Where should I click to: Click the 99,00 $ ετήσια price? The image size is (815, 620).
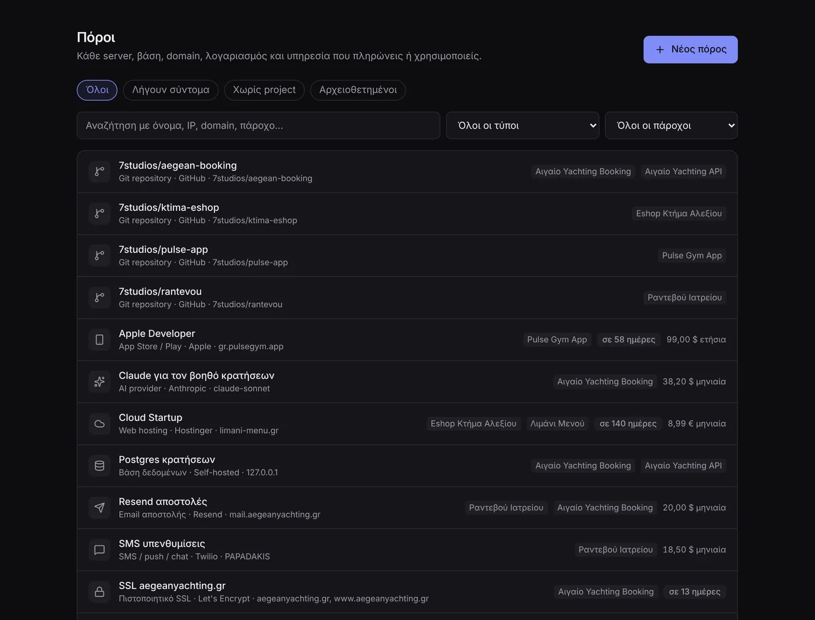696,339
